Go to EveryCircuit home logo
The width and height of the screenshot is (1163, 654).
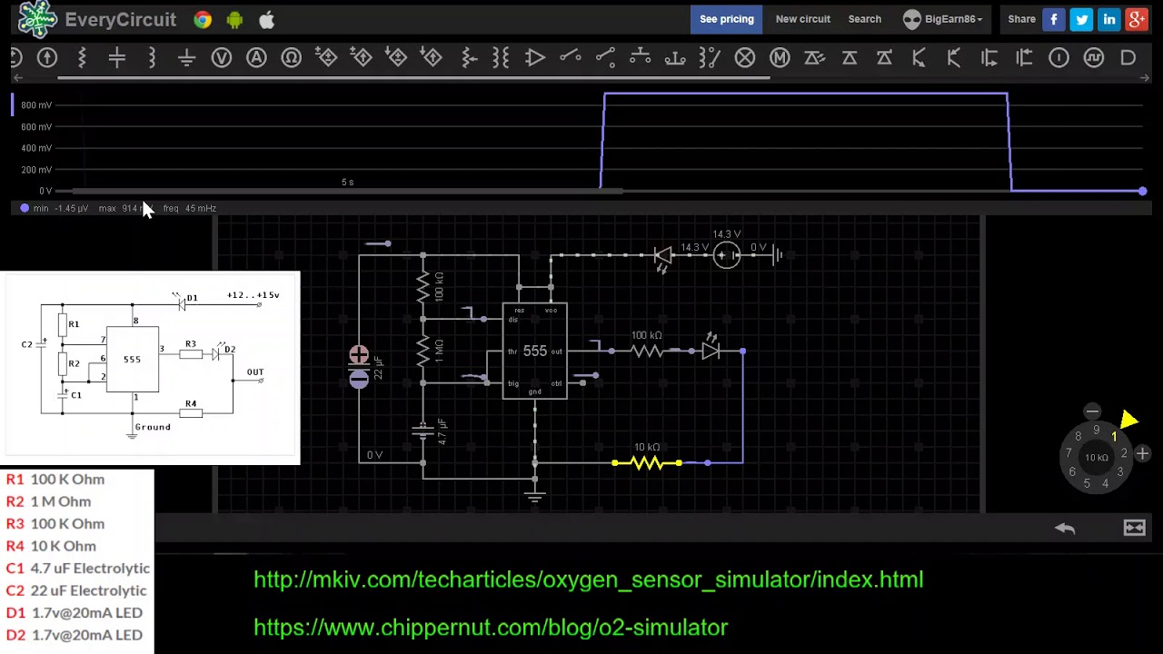(x=98, y=19)
